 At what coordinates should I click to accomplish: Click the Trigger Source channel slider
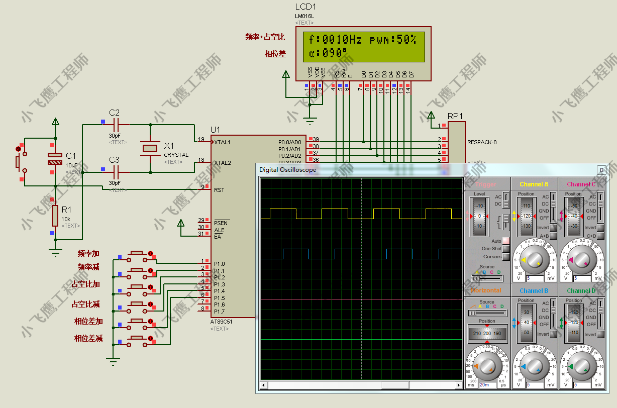487,278
